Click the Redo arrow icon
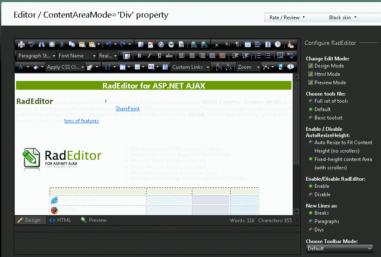 [123, 44]
